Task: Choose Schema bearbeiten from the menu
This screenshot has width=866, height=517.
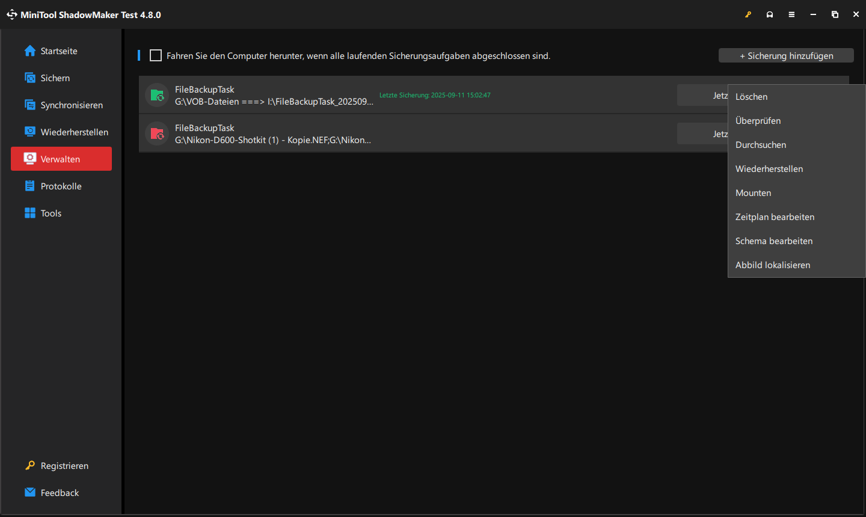Action: 796,241
